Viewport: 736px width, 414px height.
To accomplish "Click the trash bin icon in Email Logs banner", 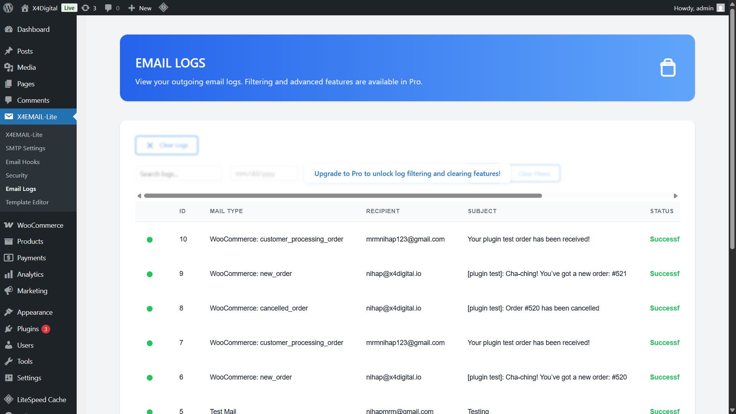I will coord(667,68).
